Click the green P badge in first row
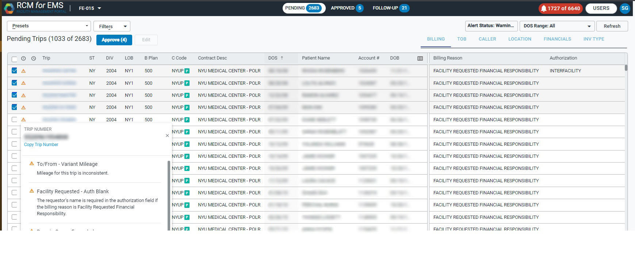Image resolution: width=635 pixels, height=259 pixels. 187,71
